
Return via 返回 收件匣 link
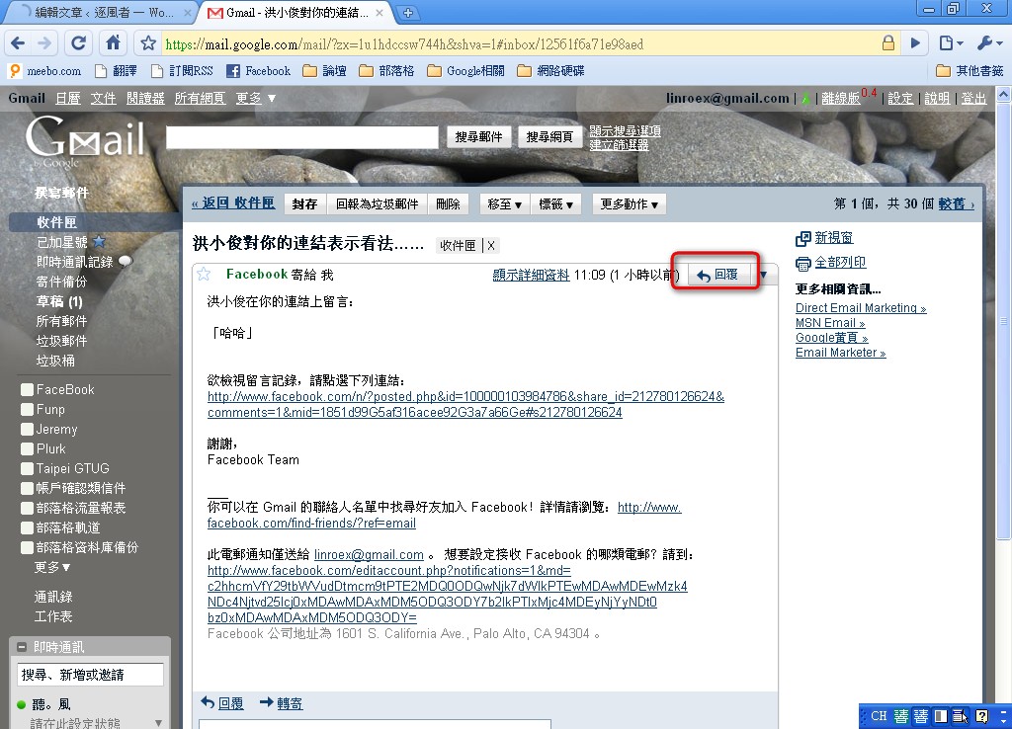click(x=233, y=203)
